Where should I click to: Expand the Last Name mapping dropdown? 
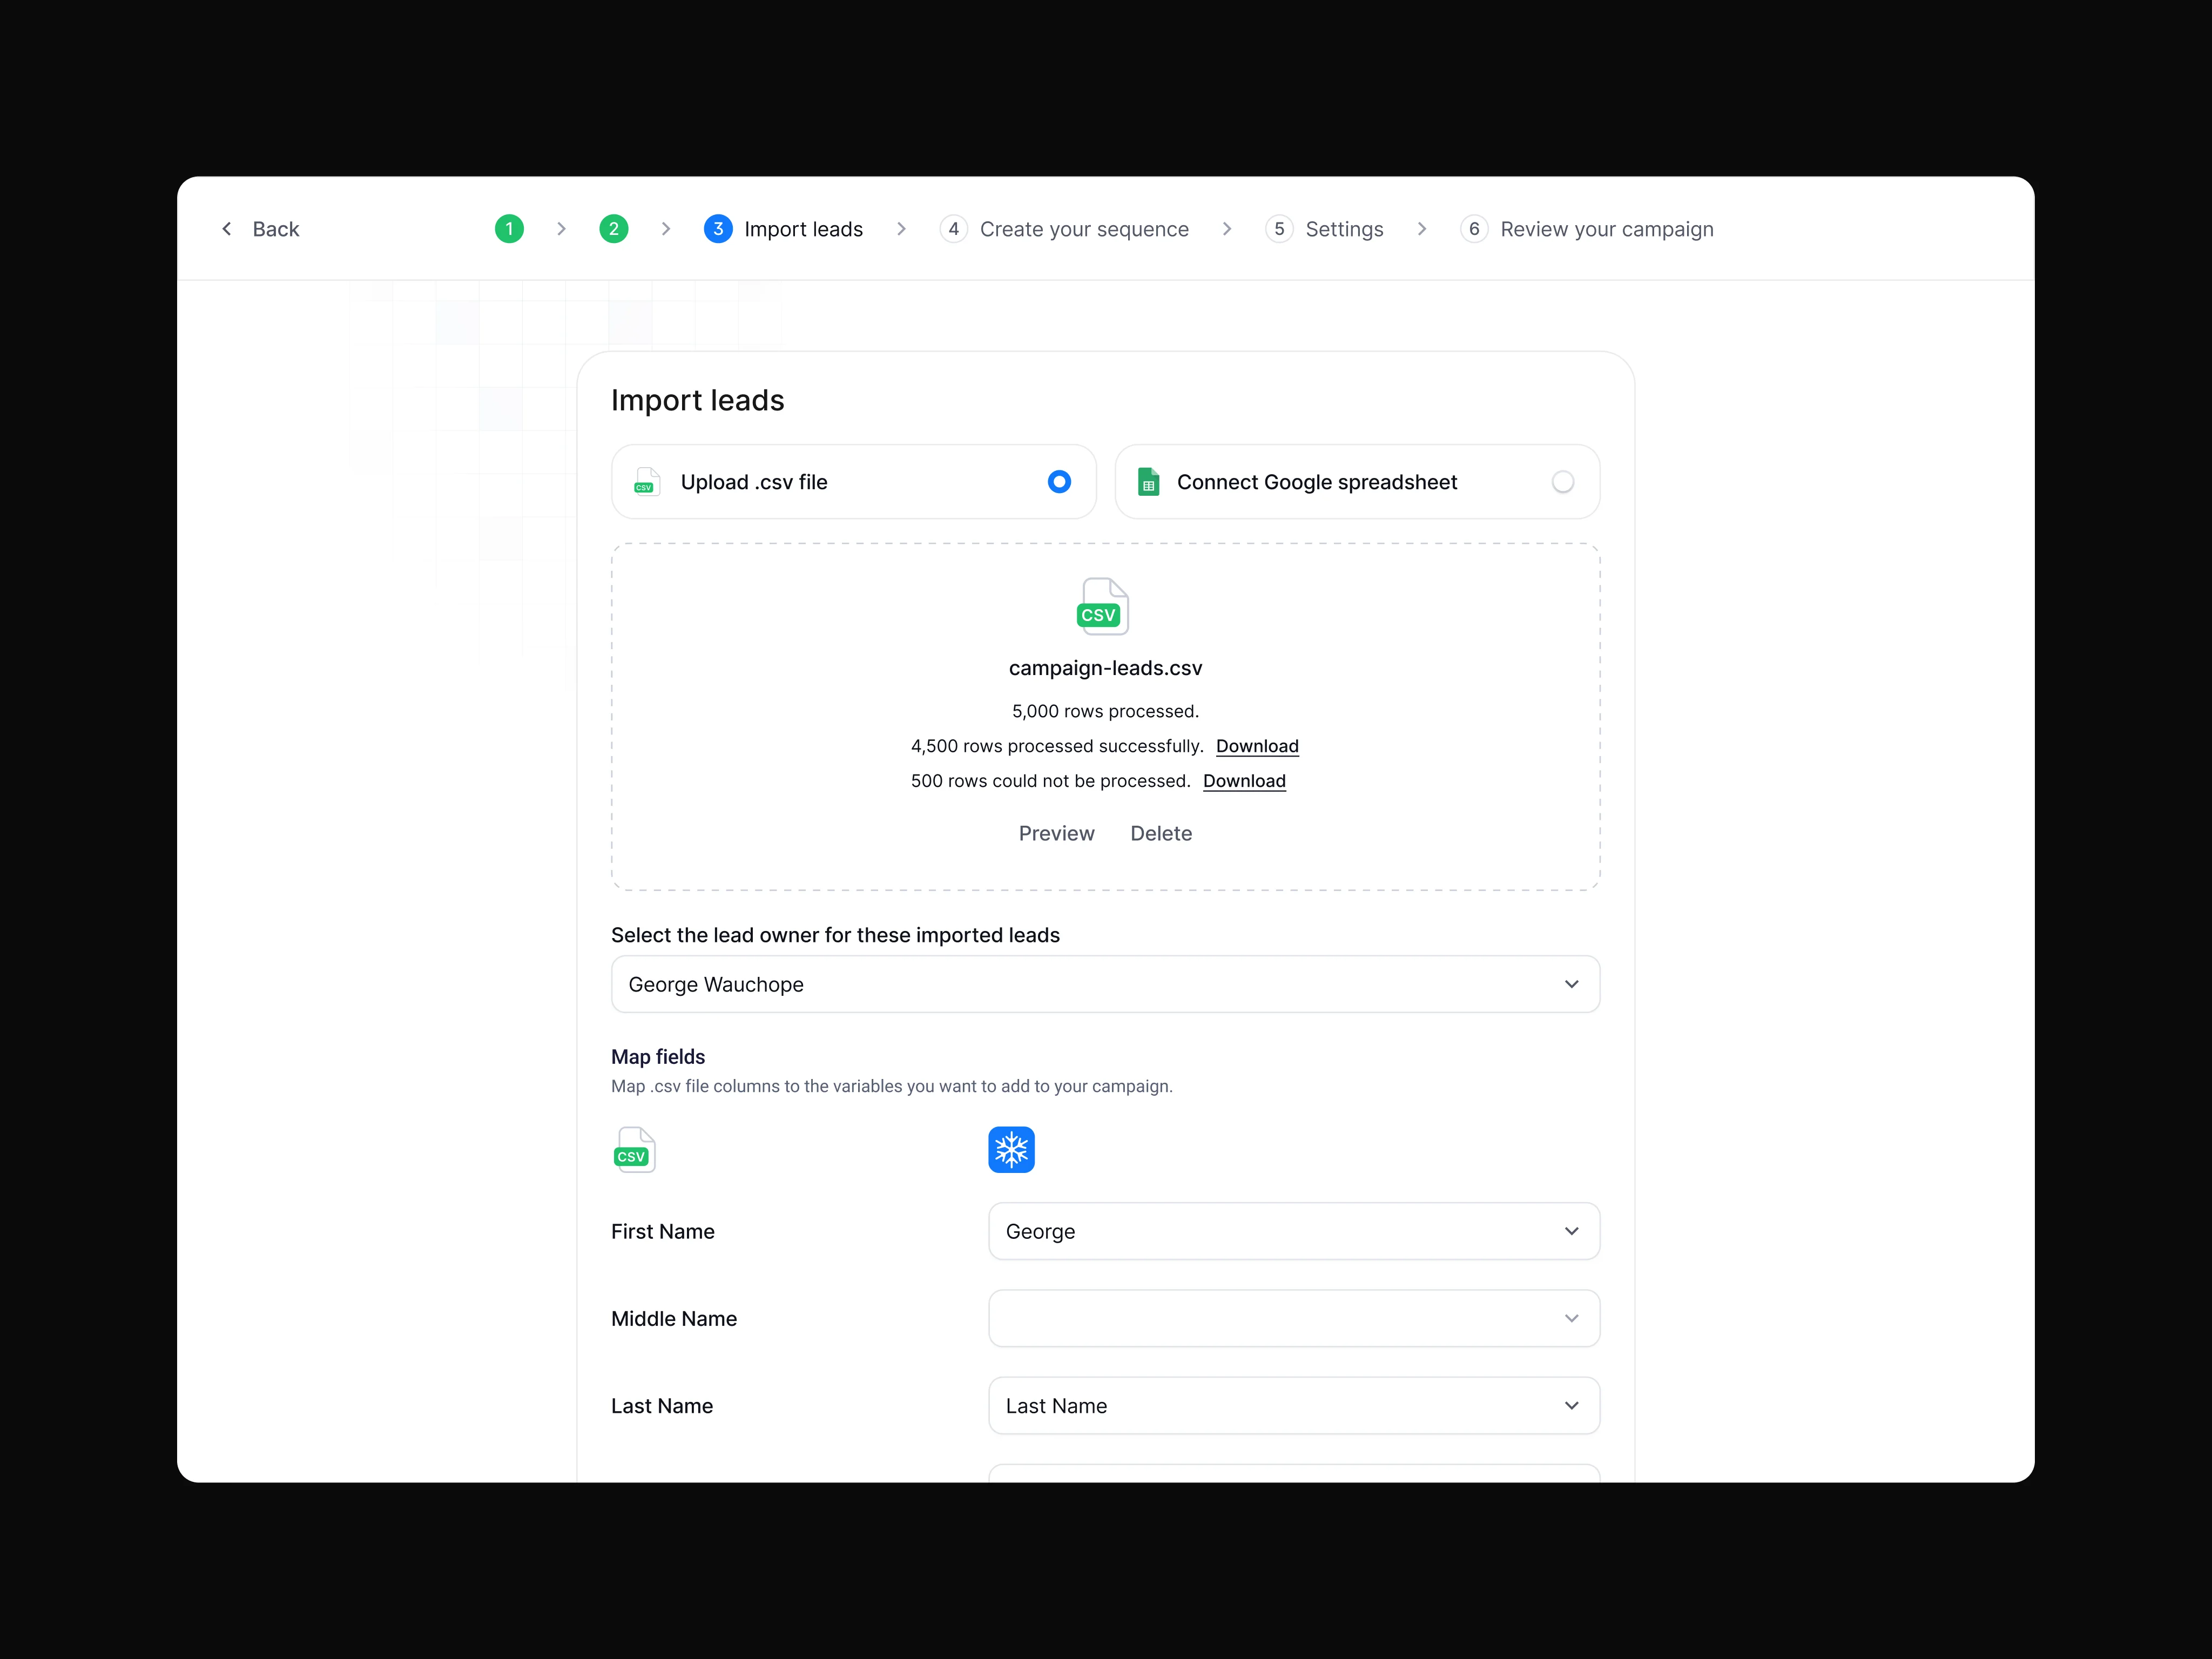click(x=1293, y=1405)
